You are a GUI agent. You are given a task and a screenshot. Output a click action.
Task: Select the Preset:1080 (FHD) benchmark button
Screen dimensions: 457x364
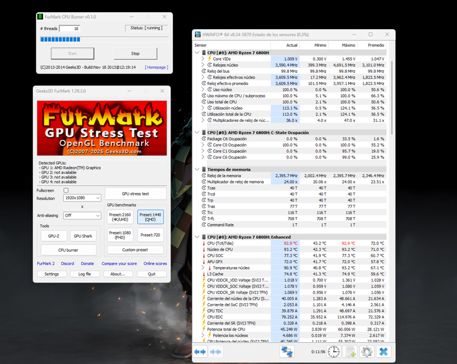pyautogui.click(x=121, y=235)
